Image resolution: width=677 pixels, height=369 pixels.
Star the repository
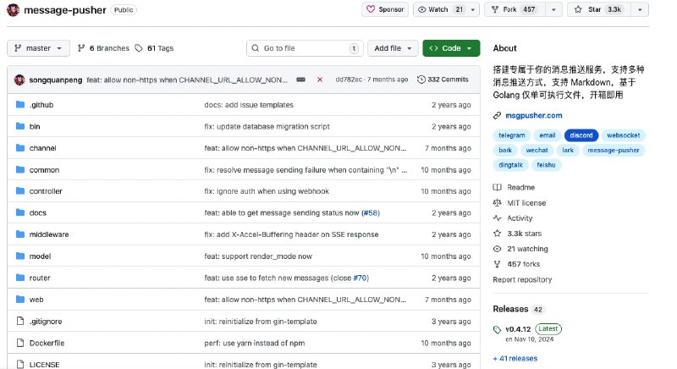tap(599, 9)
